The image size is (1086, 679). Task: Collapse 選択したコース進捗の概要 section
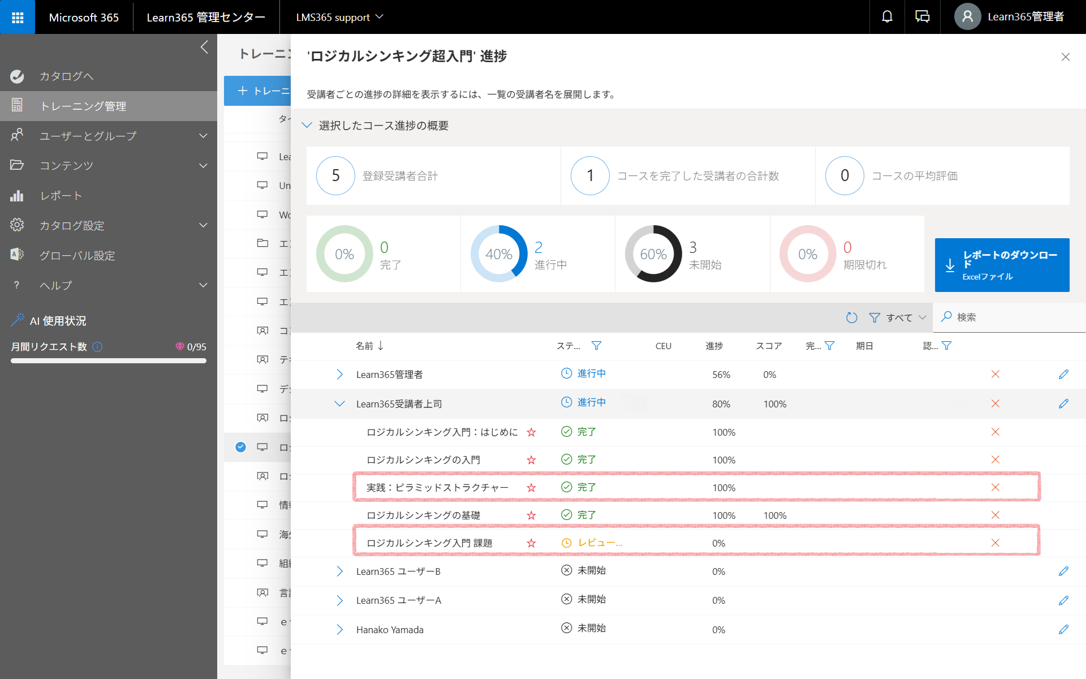click(x=307, y=126)
